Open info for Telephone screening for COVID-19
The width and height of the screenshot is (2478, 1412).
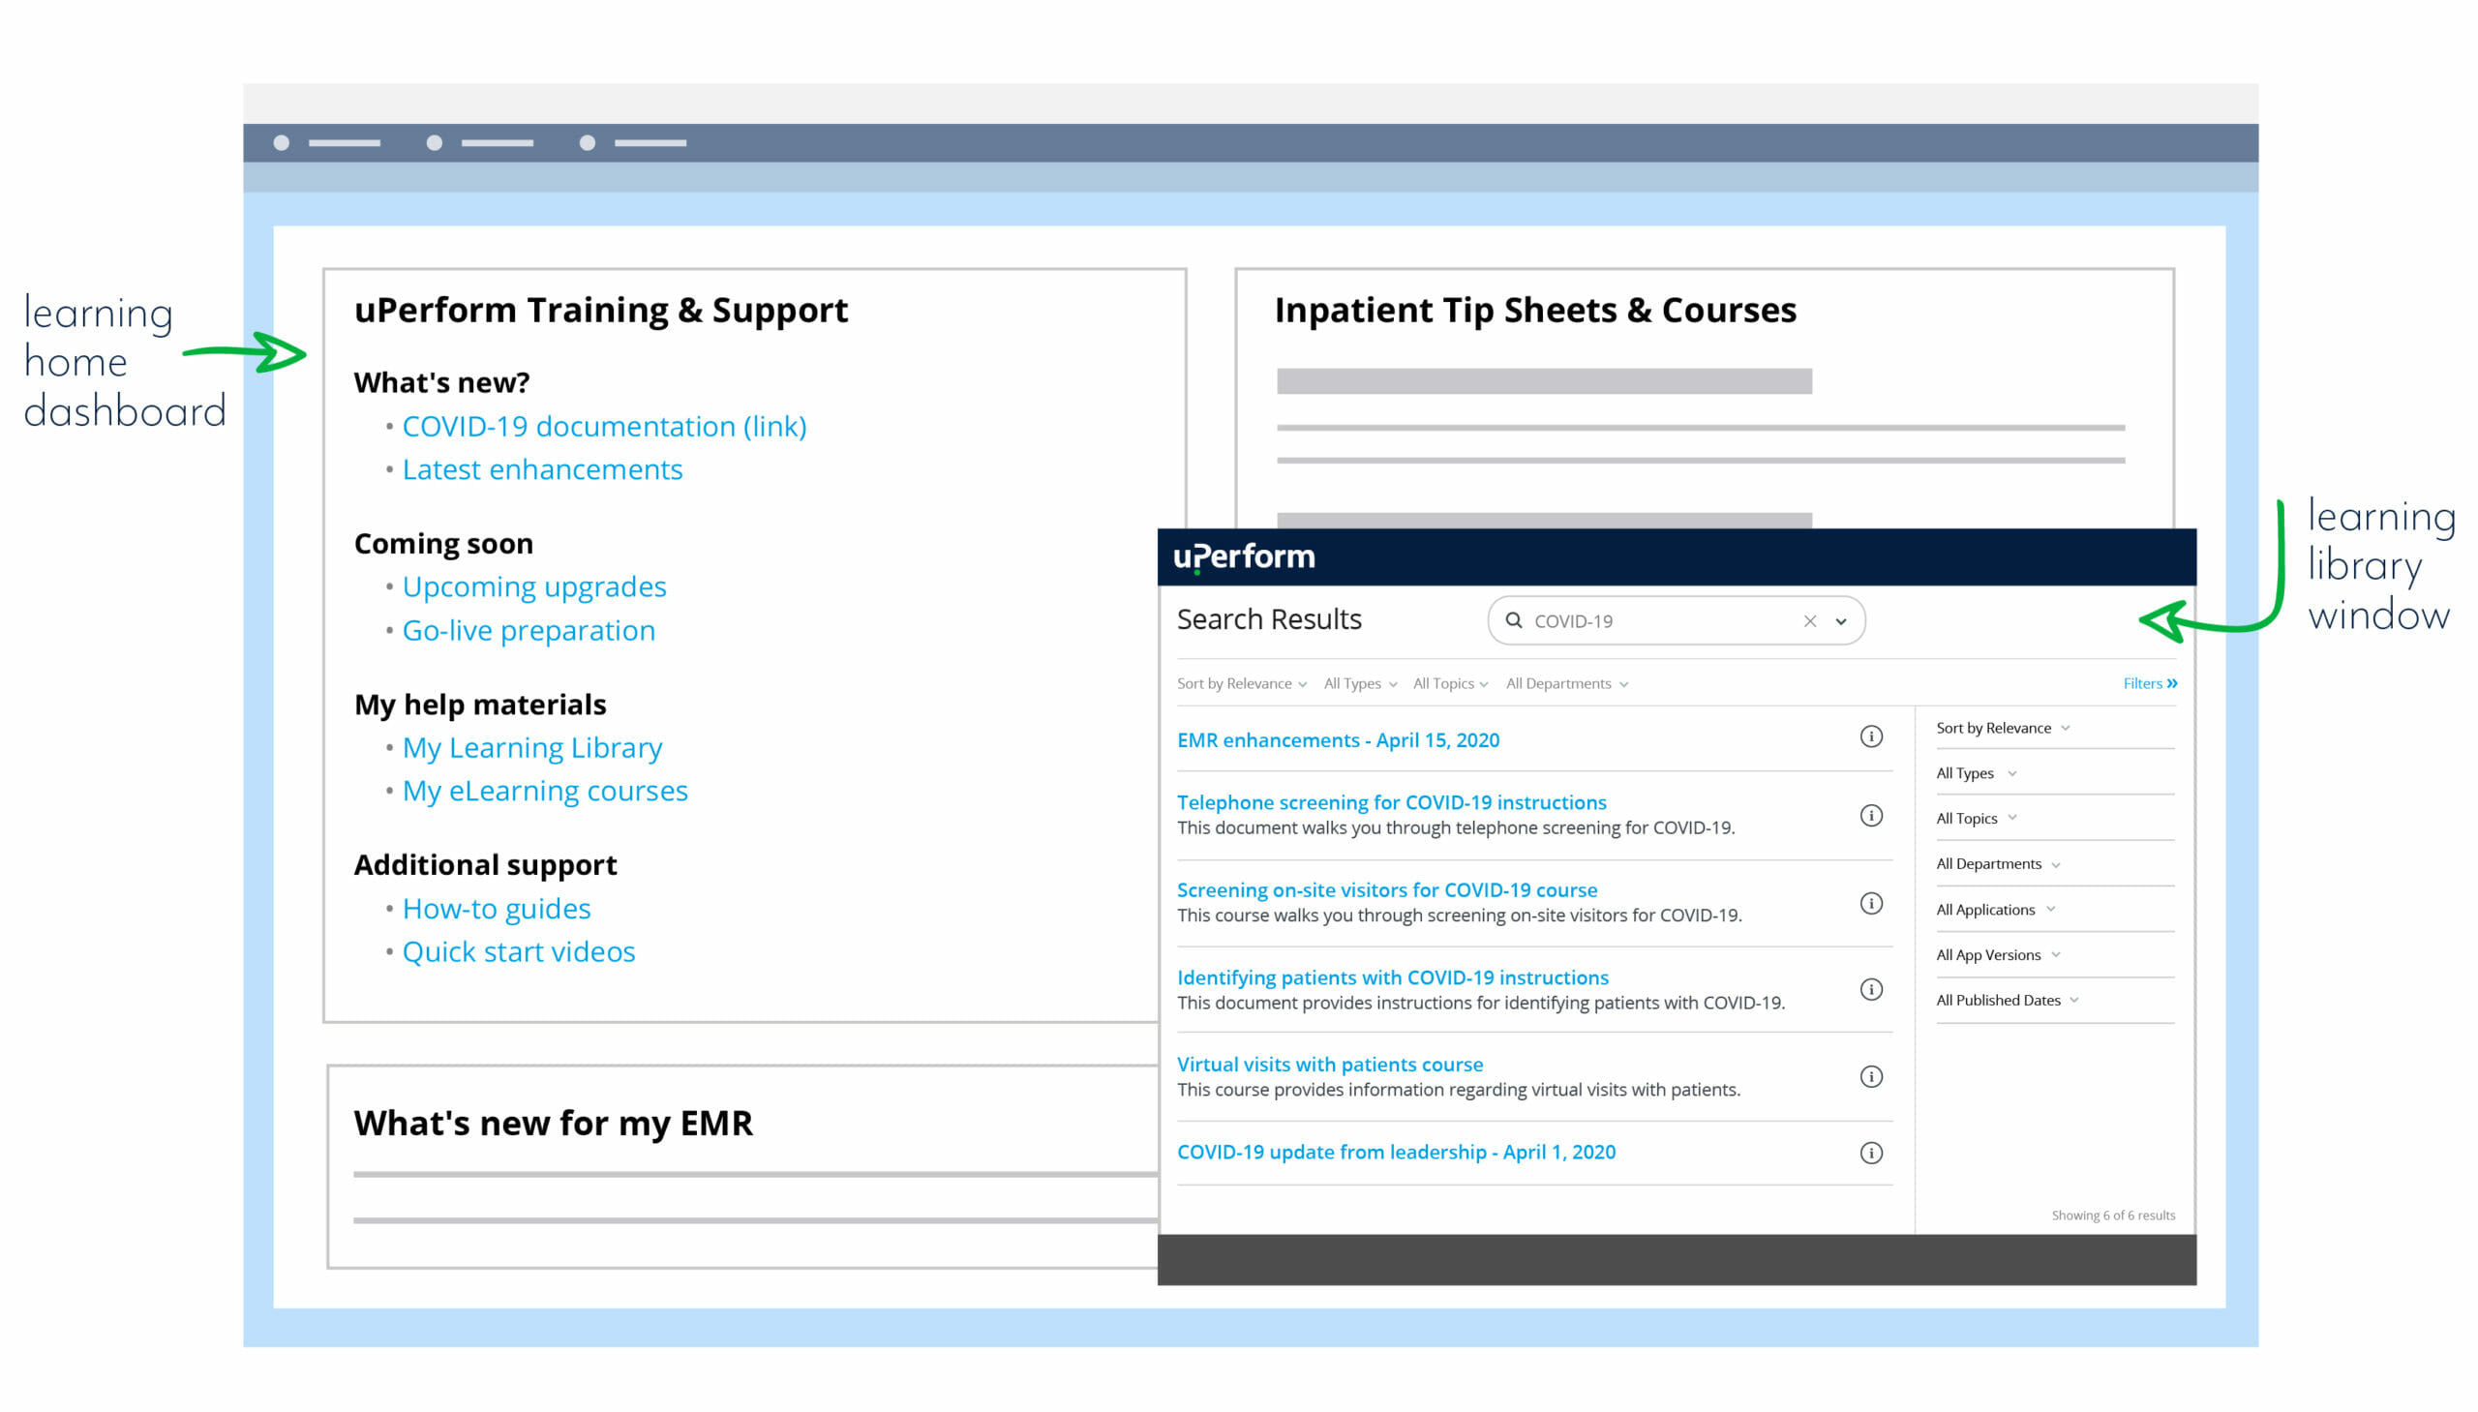[1871, 816]
